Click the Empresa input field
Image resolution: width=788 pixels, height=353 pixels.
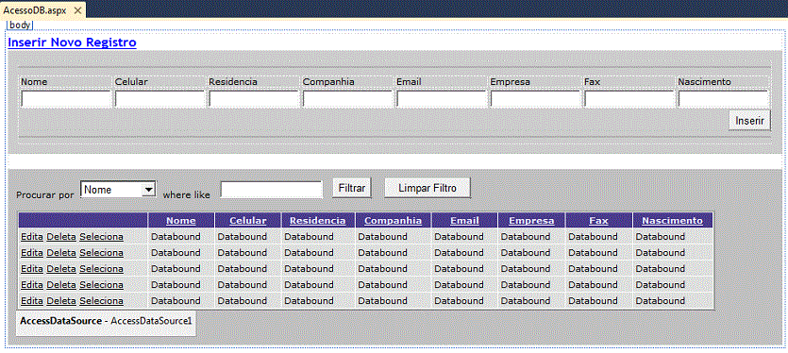point(535,99)
